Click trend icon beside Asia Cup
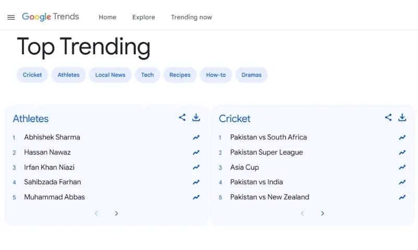This screenshot has height=250, width=418. 402,168
